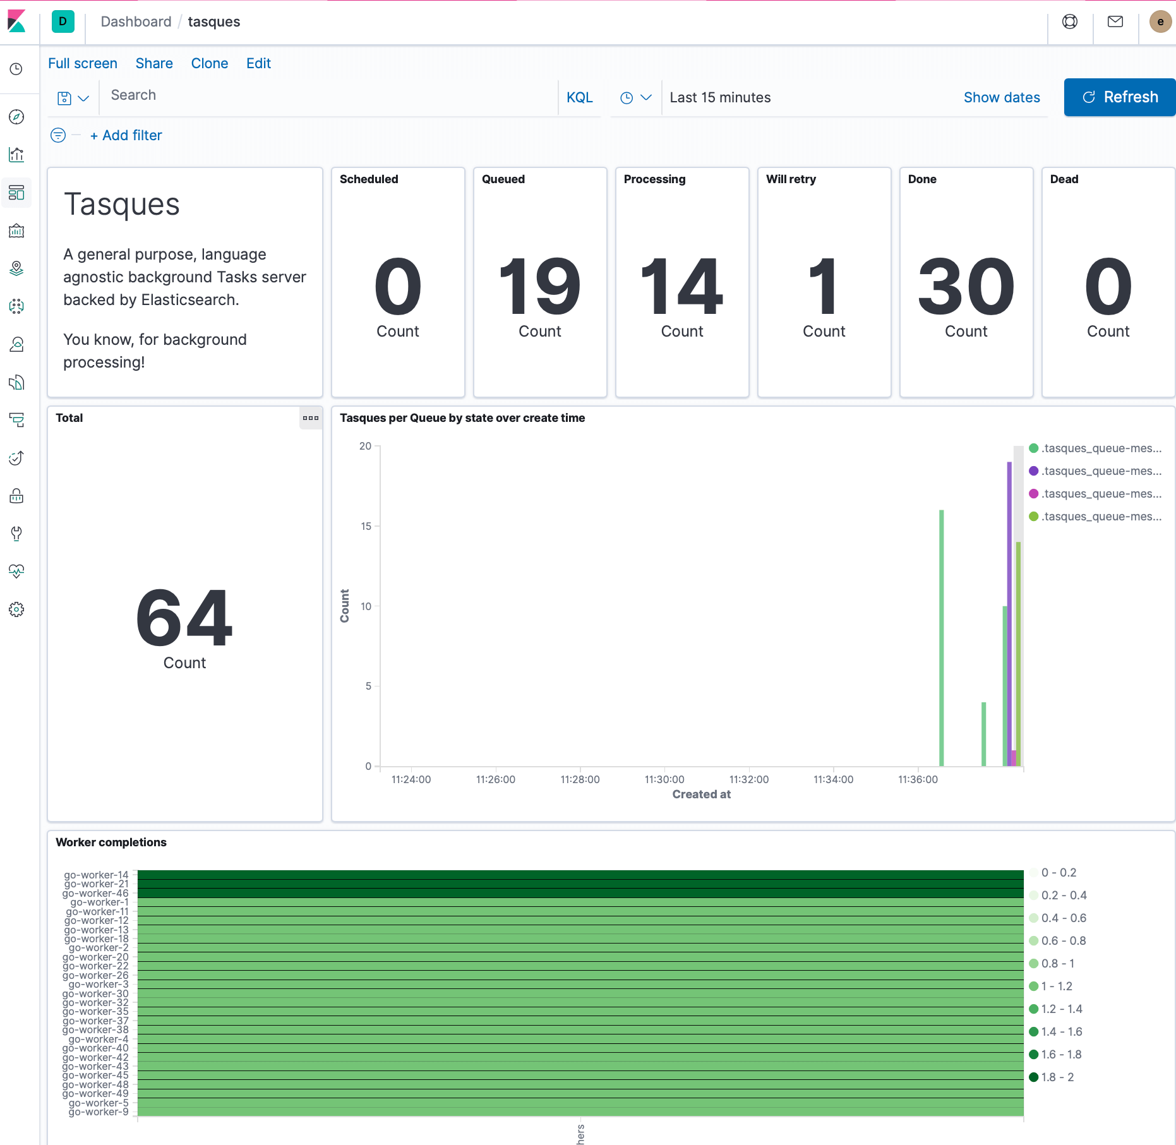Open Dev Tools icon in sidebar
This screenshot has width=1176, height=1145.
point(16,534)
